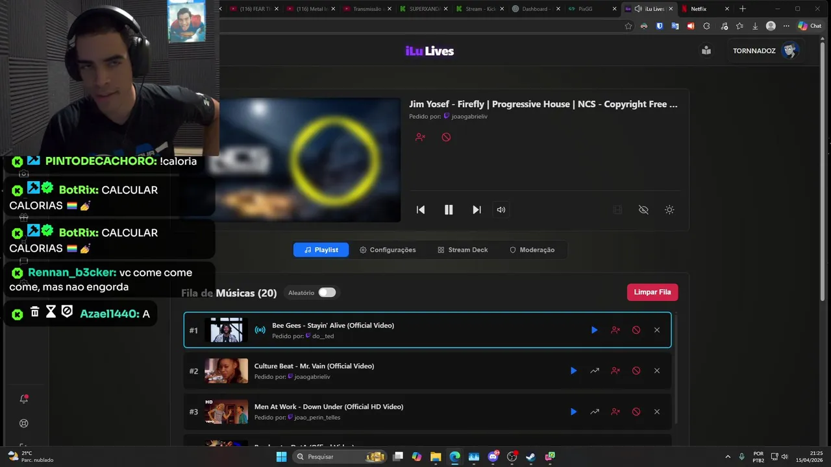The image size is (831, 467).
Task: Open the browser downloads icon
Action: pos(755,26)
